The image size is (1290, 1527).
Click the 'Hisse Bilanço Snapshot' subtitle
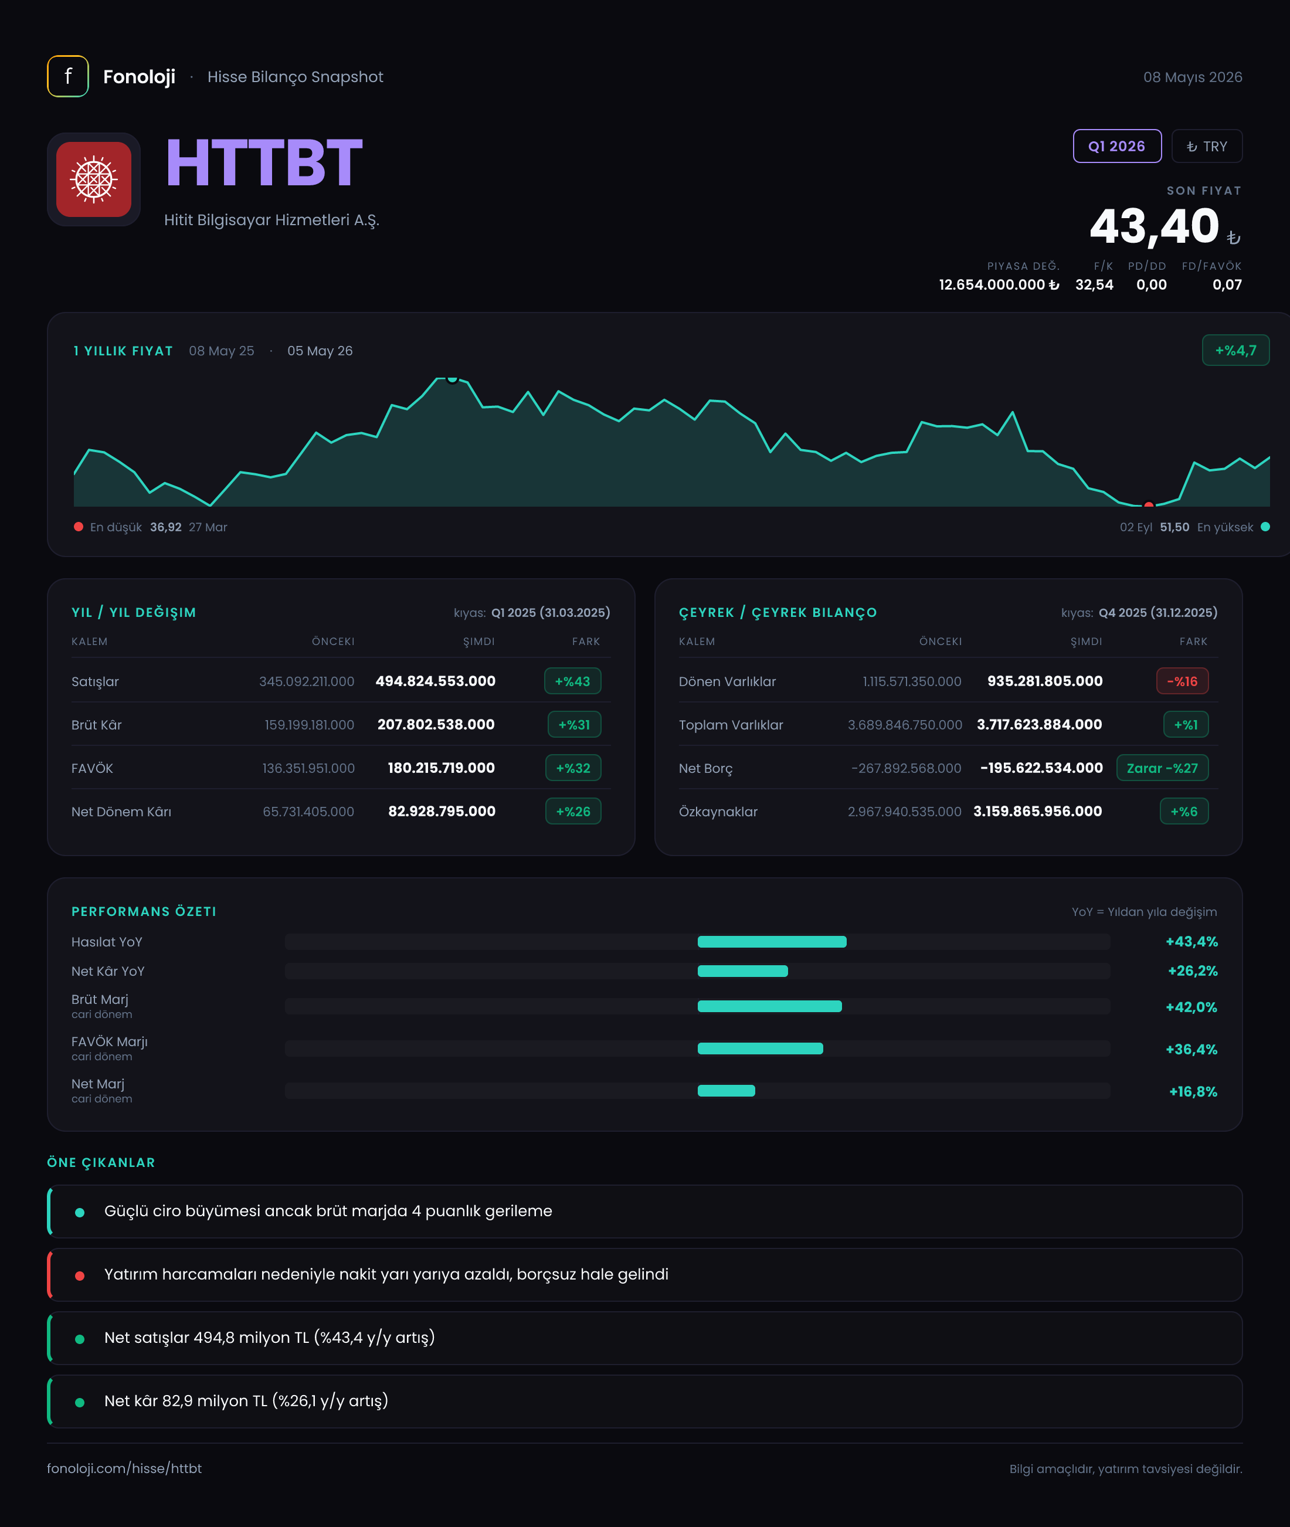tap(296, 77)
